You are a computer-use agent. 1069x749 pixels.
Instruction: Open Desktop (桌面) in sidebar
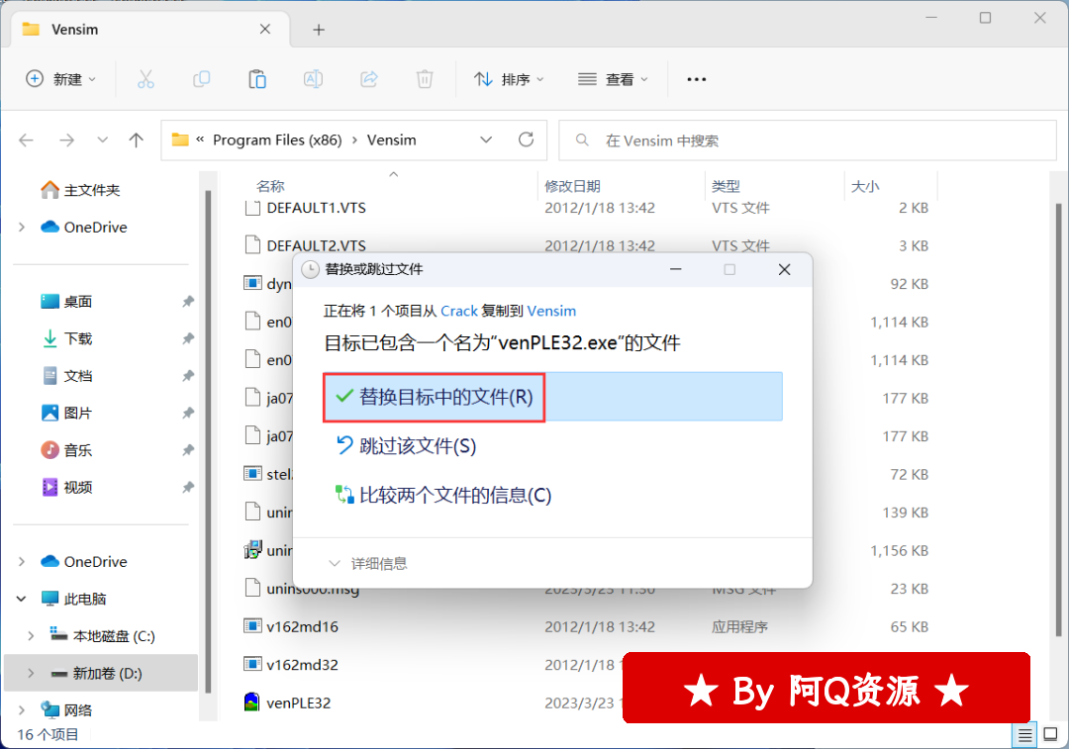pyautogui.click(x=66, y=301)
